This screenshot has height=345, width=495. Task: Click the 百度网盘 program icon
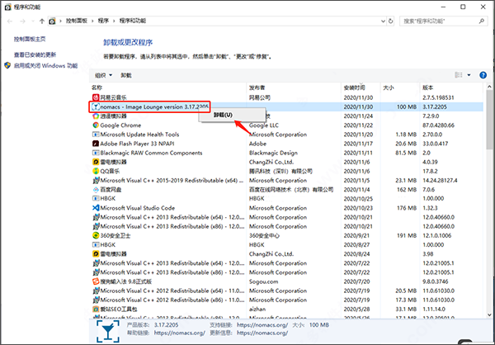point(96,190)
